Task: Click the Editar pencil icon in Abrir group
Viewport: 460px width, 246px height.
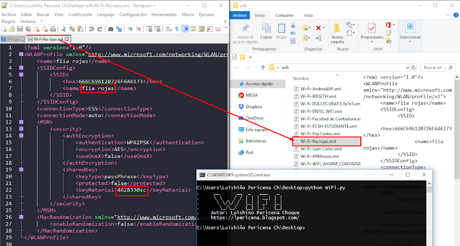Action: pos(389,33)
